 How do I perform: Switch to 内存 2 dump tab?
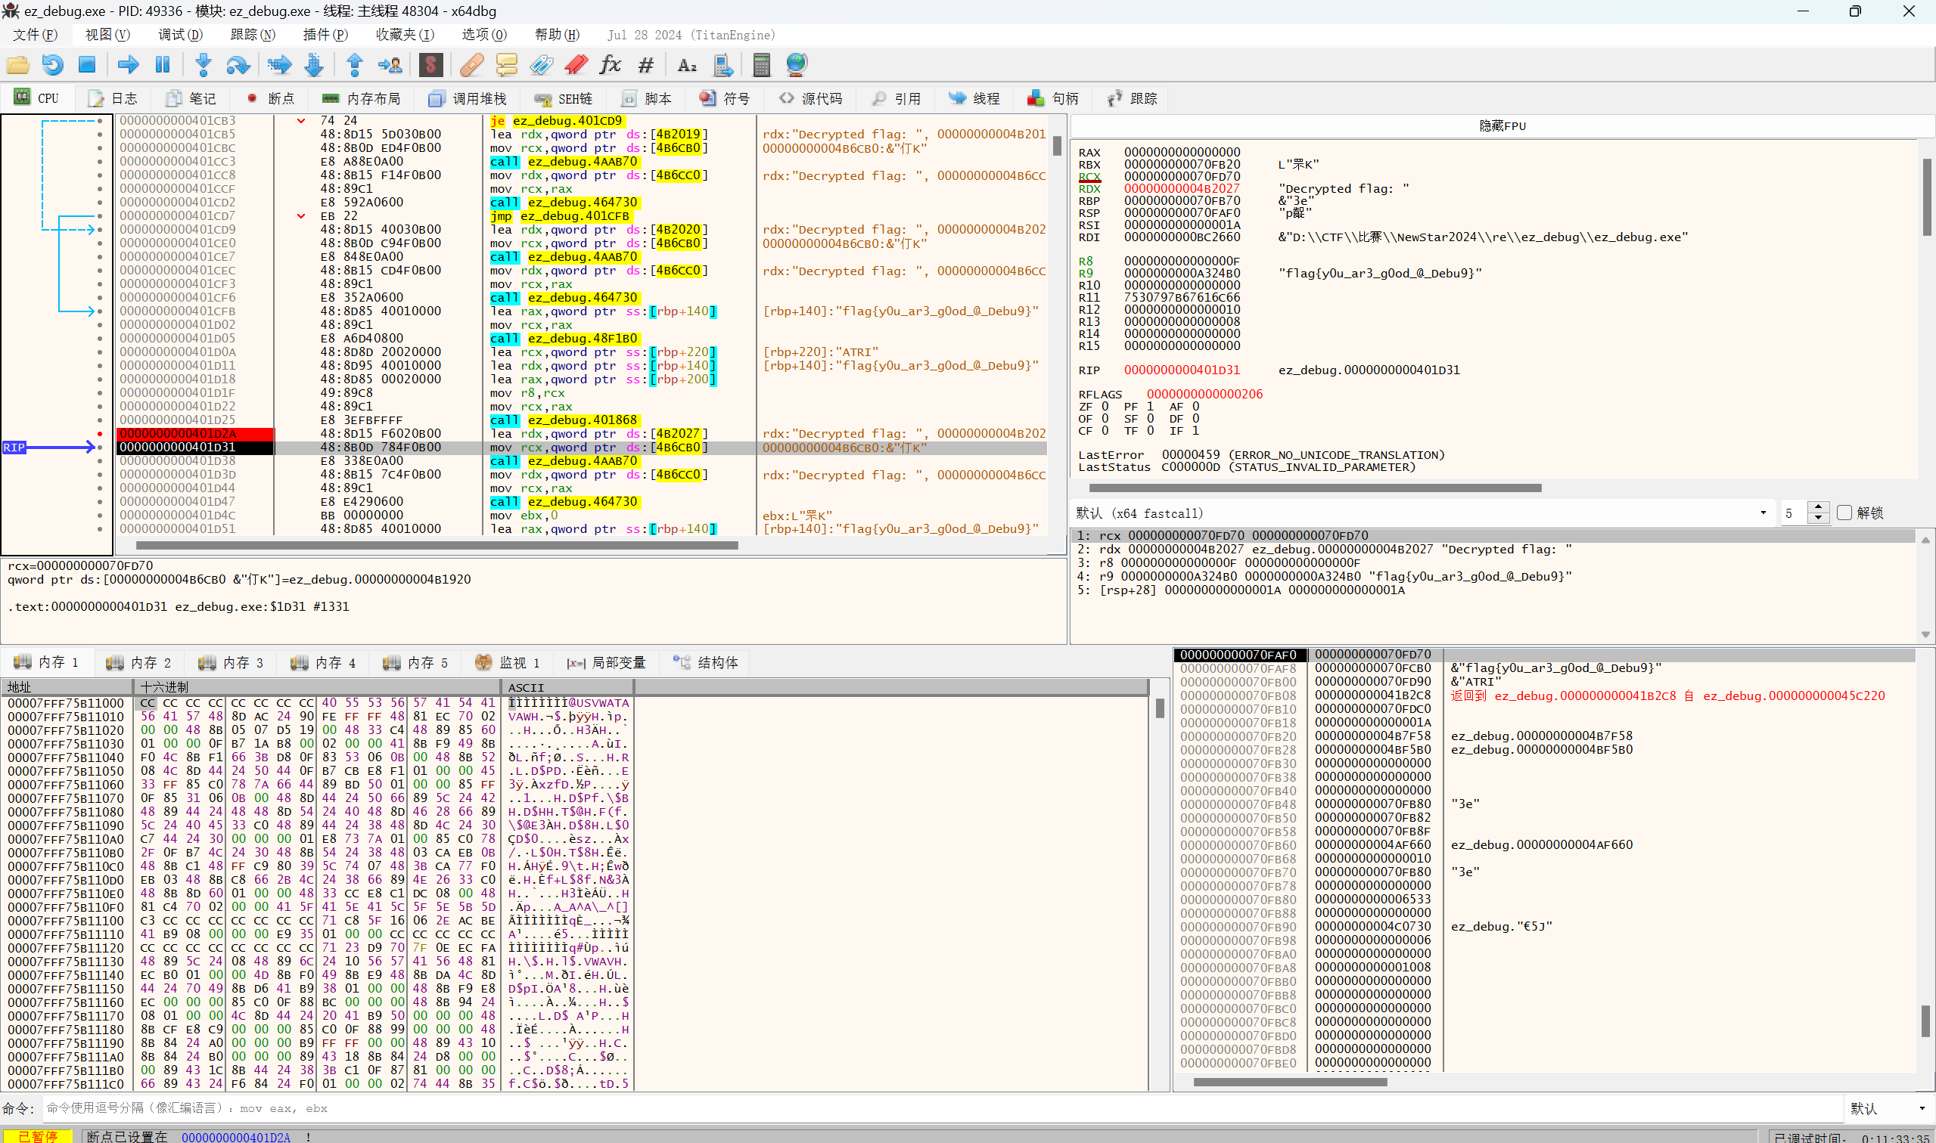[x=138, y=662]
